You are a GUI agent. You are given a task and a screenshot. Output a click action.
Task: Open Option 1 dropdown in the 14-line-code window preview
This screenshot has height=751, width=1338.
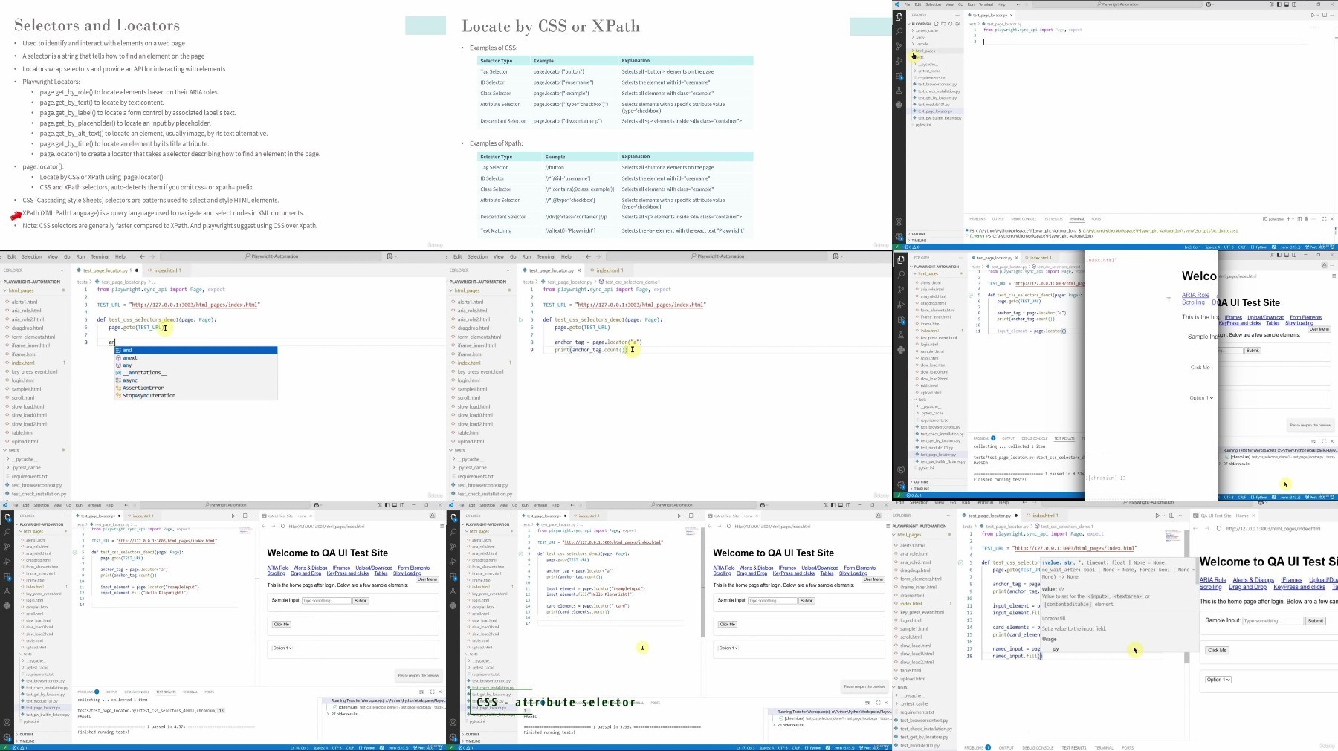tap(282, 648)
